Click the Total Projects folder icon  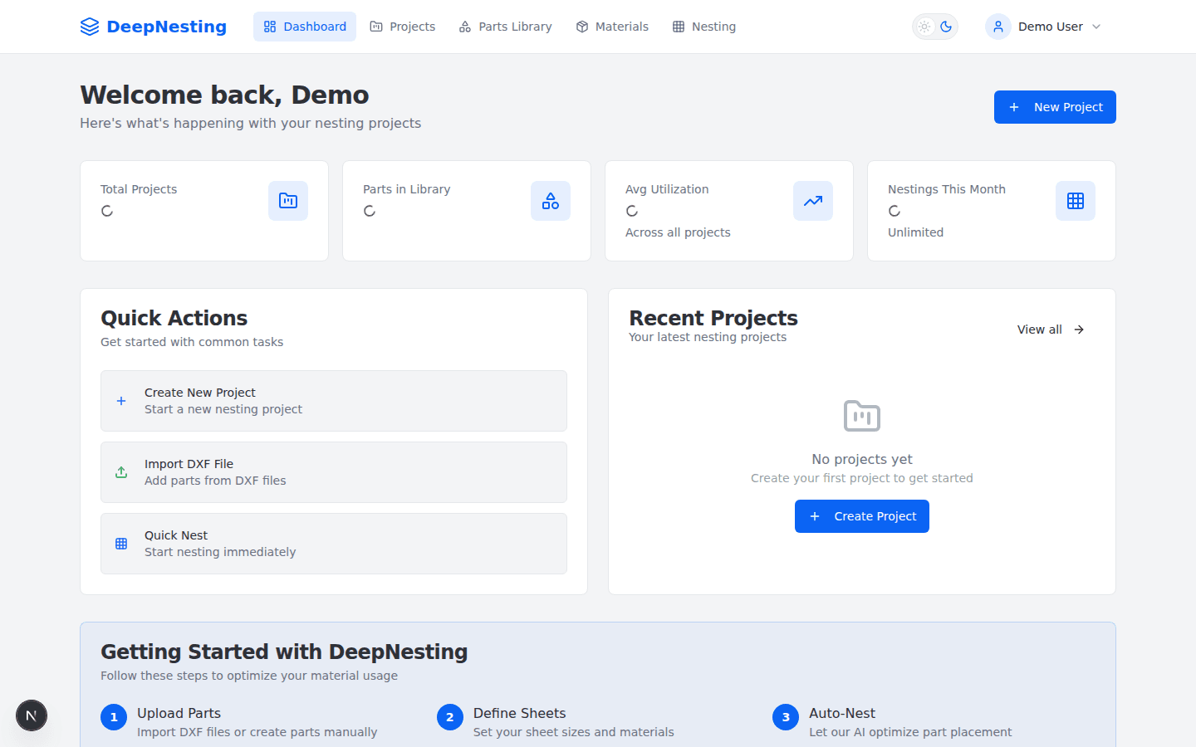tap(288, 201)
